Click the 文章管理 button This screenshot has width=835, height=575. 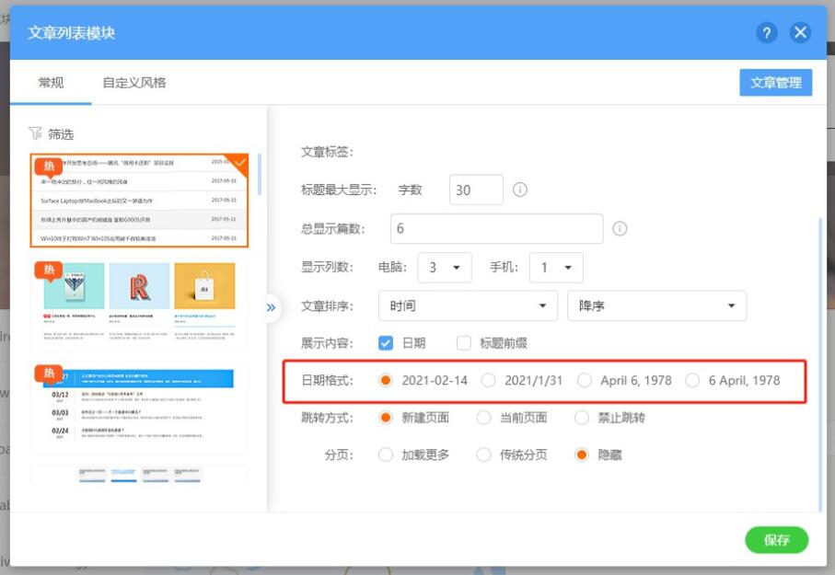click(775, 83)
